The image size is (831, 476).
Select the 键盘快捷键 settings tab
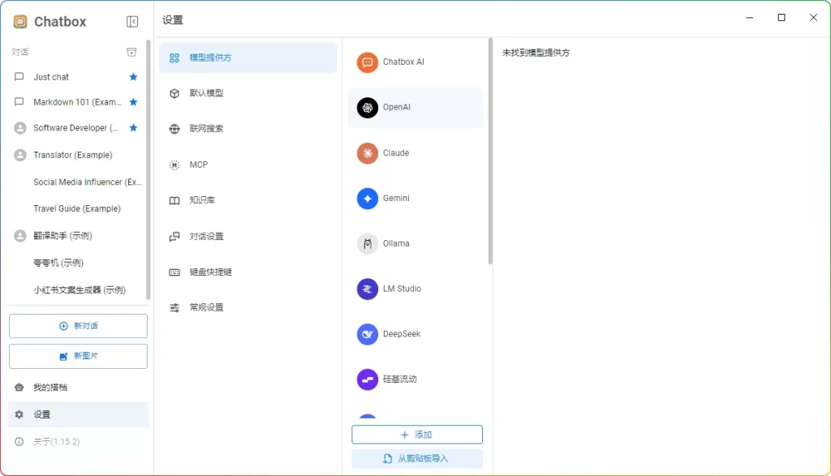pyautogui.click(x=248, y=272)
